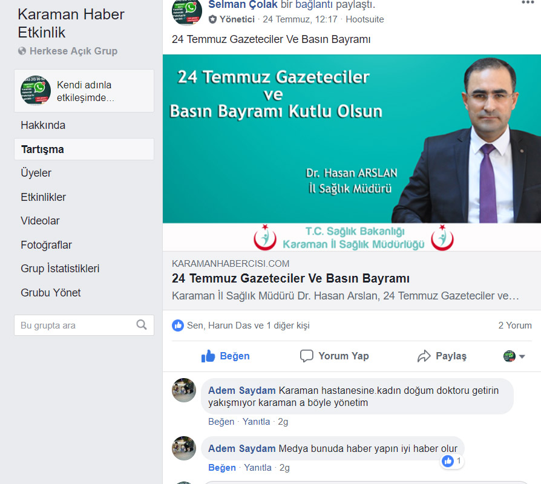Open the Kendi adınla etkileşimde selector
The height and width of the screenshot is (484, 541).
(84, 91)
